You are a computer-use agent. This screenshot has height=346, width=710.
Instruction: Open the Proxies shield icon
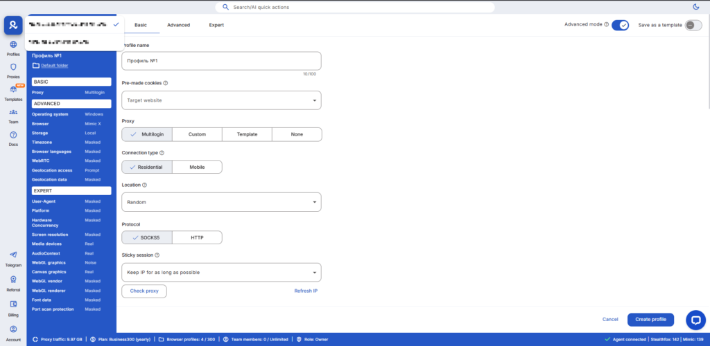13,70
